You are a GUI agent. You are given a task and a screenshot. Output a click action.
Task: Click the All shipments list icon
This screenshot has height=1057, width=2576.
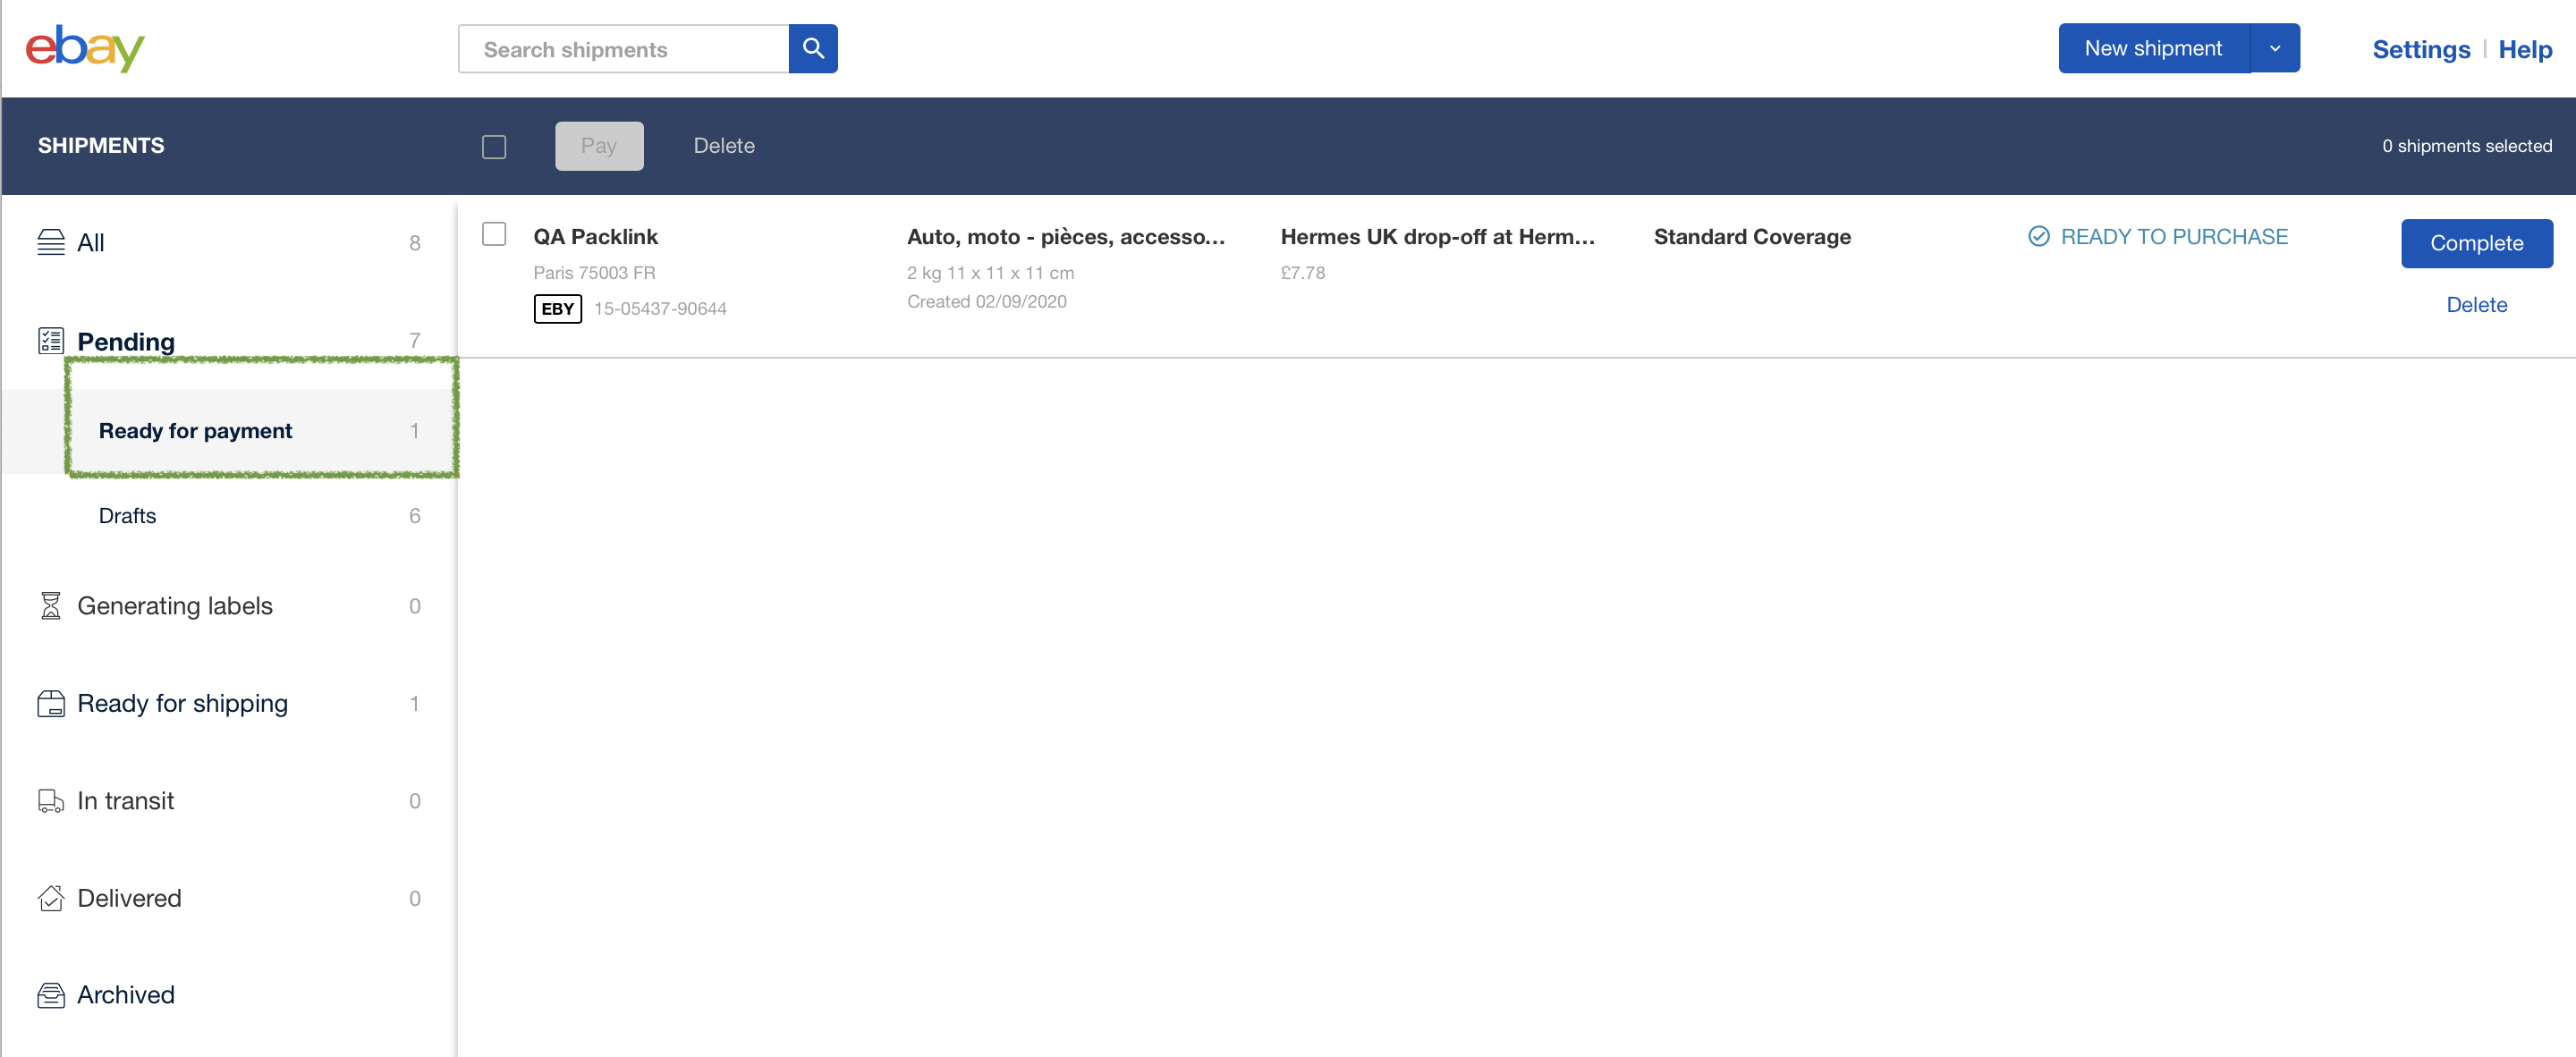tap(51, 242)
